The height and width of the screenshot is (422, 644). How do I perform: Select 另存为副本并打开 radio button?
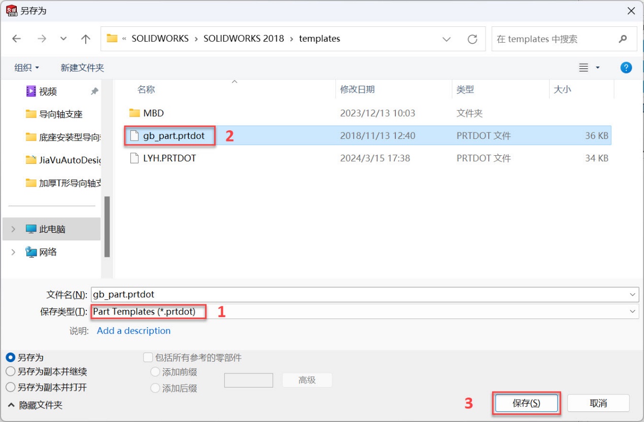coord(10,387)
